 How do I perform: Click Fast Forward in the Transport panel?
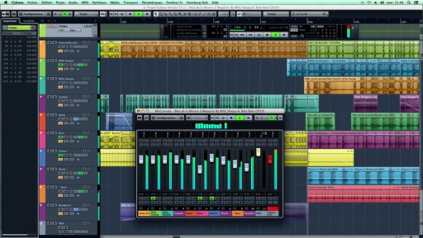tap(251, 35)
